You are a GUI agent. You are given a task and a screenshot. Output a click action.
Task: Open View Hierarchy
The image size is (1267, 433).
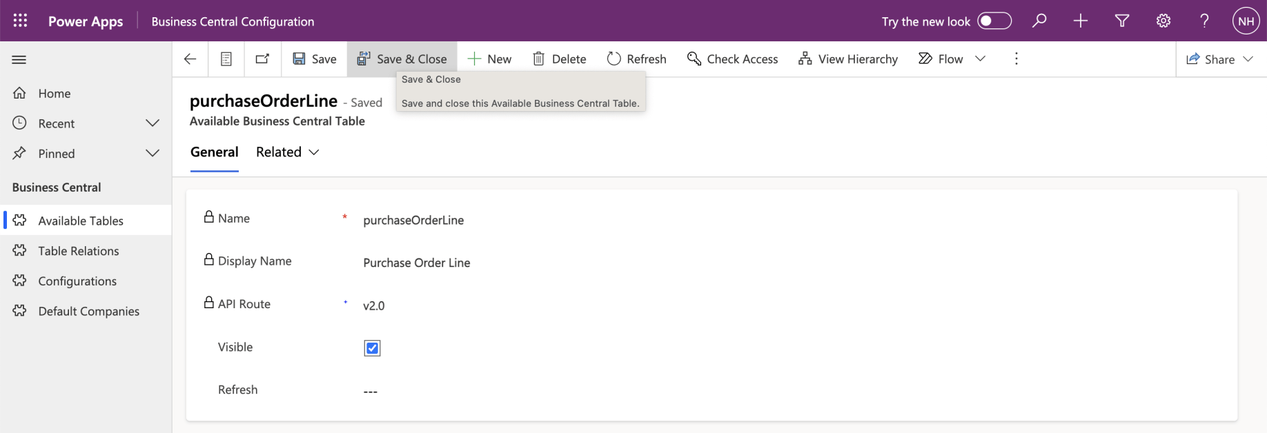coord(848,59)
